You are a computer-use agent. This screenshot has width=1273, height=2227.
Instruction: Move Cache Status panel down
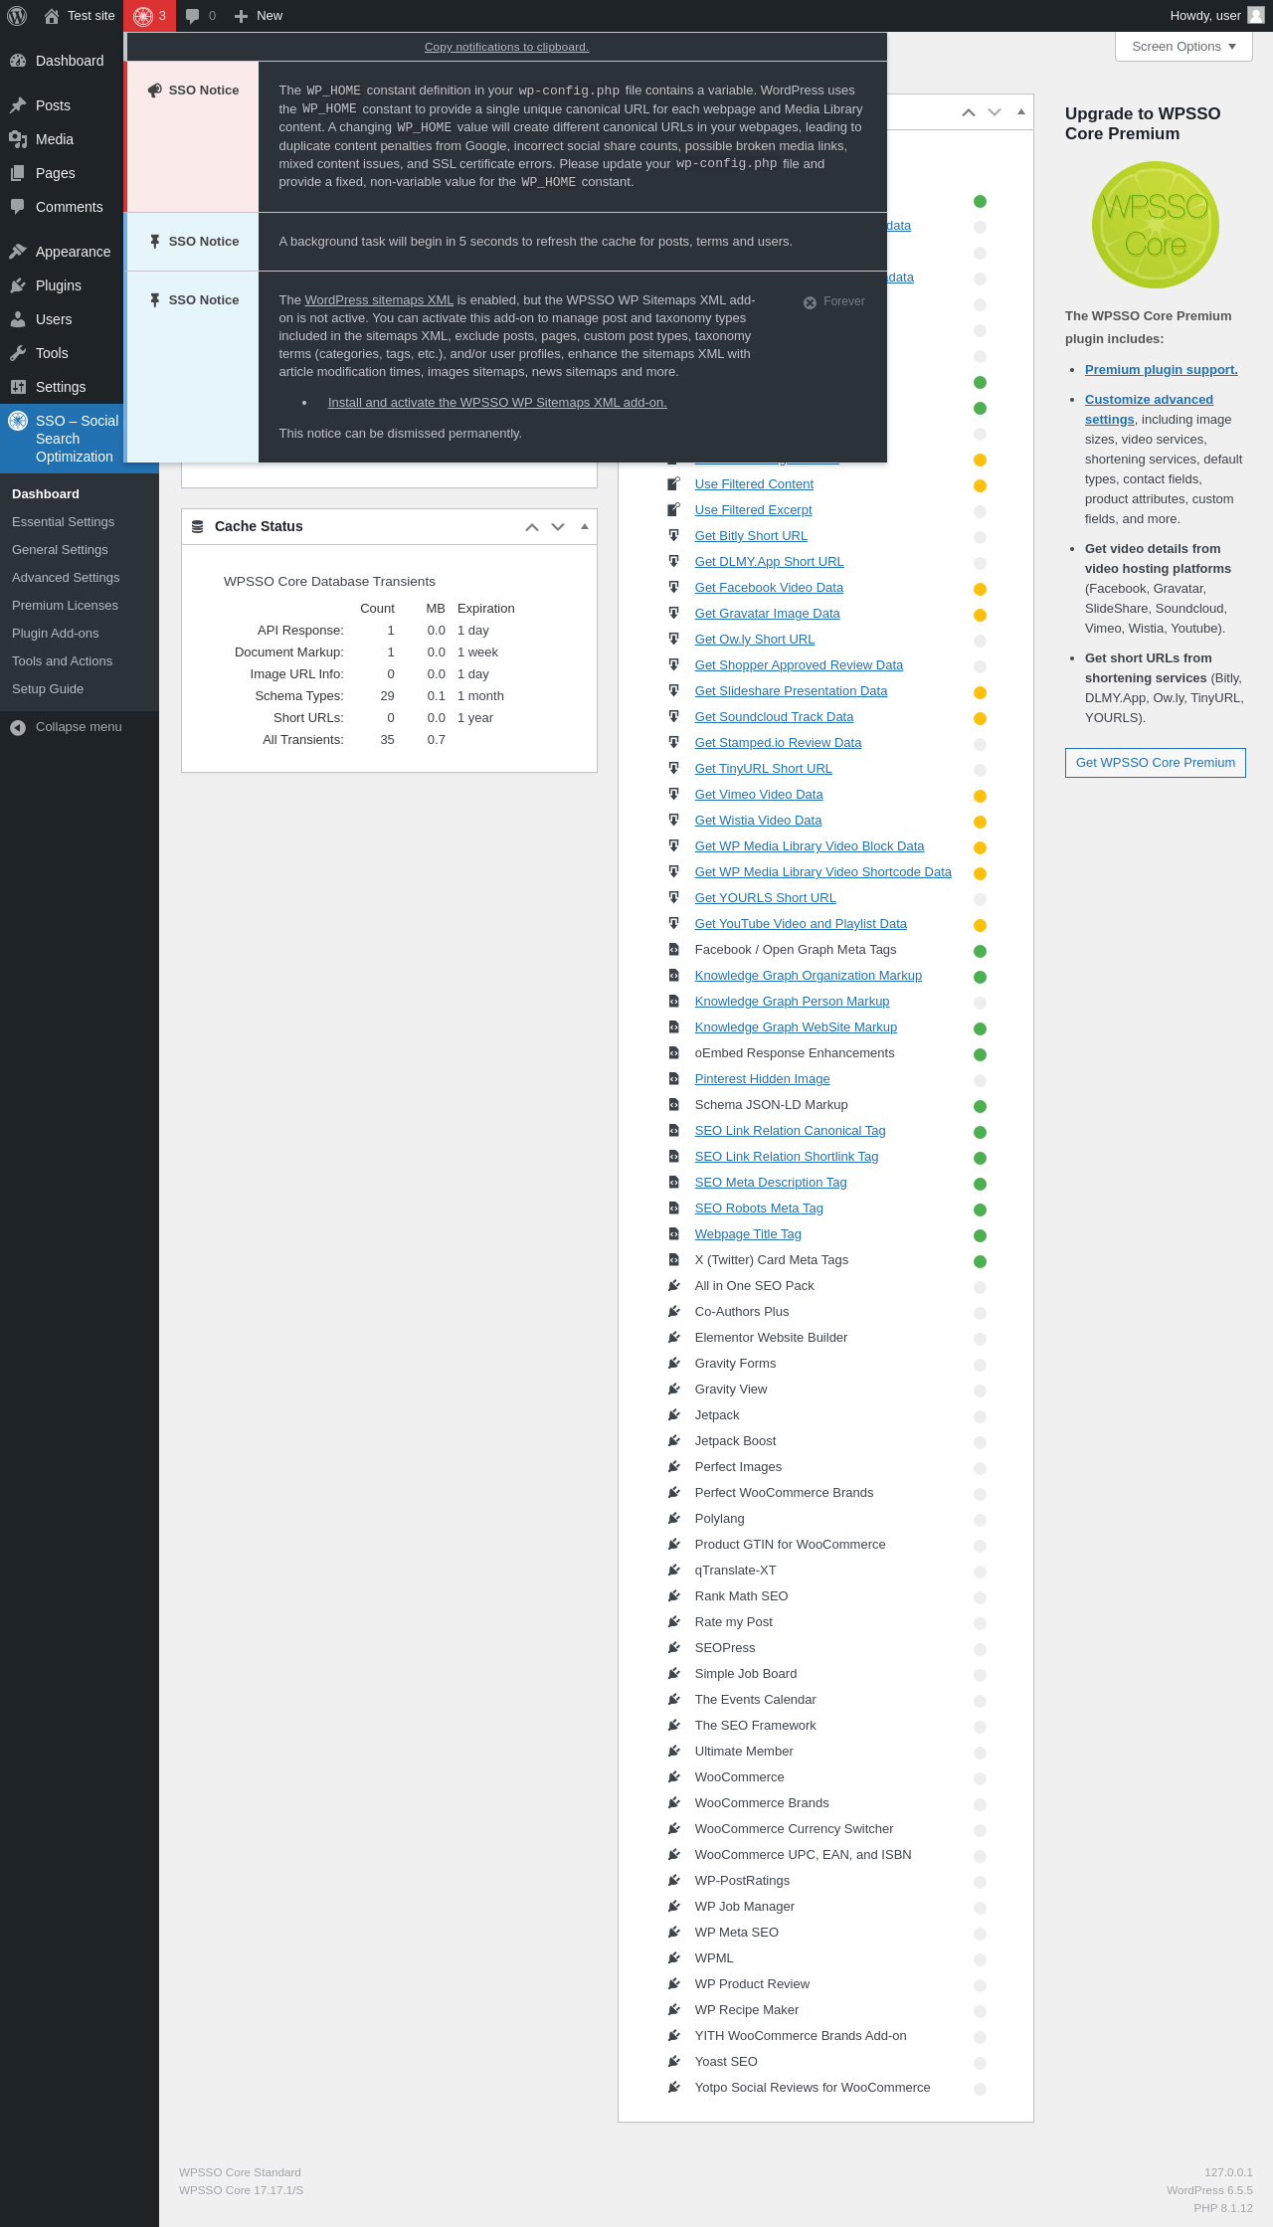(558, 527)
